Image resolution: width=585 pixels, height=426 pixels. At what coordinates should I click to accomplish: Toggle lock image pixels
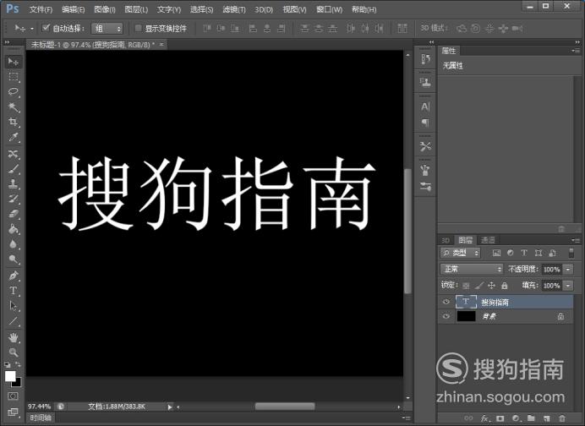pyautogui.click(x=479, y=286)
